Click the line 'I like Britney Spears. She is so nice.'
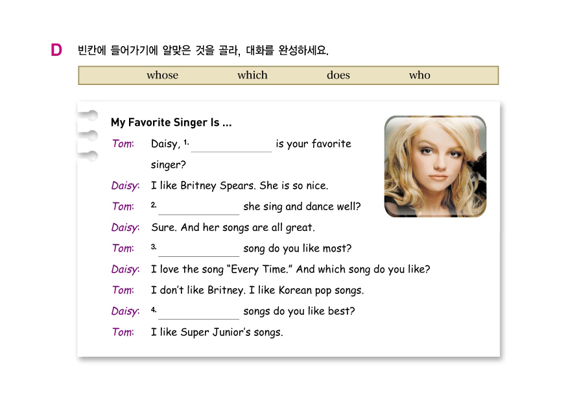566x397 pixels. point(239,186)
